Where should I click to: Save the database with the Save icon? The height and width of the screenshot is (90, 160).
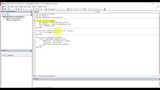pos(9,9)
